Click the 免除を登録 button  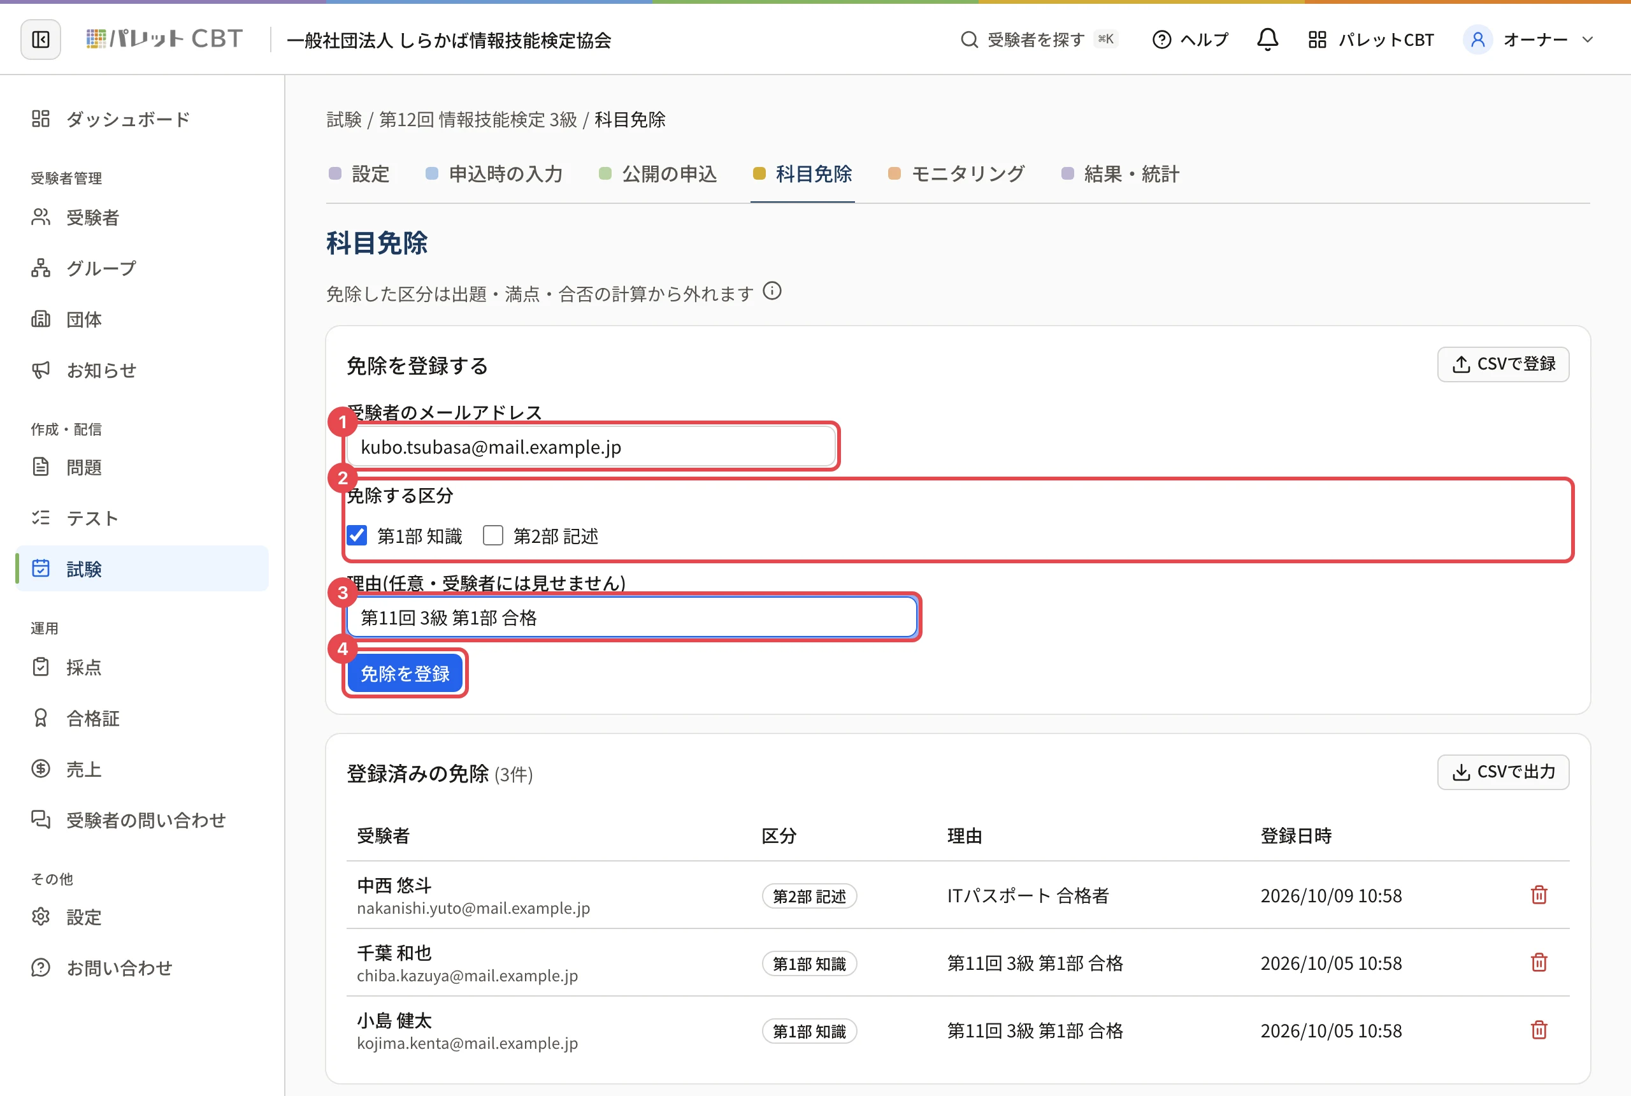[405, 673]
